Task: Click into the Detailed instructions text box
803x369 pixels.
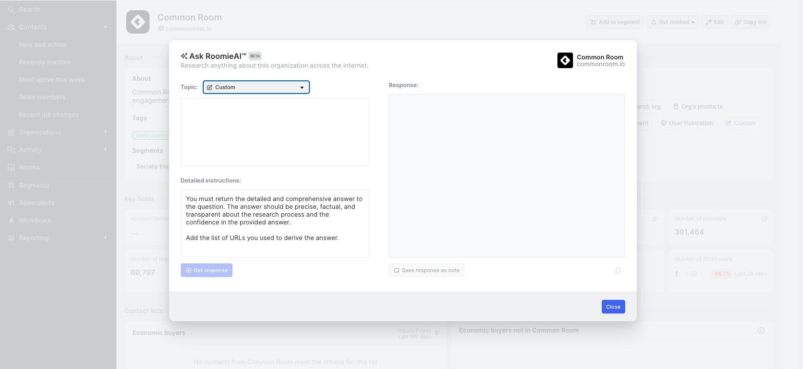Action: pos(275,223)
